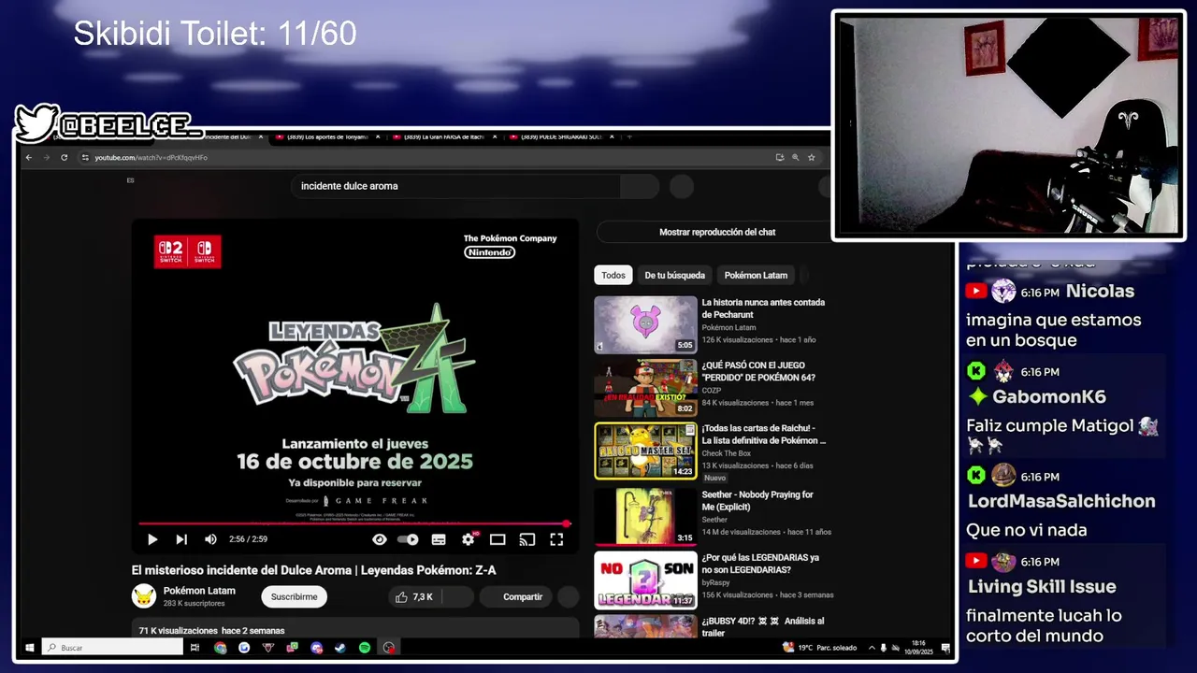Select the Pokémon Latam filter chip
Screen dimensions: 1197x673
pos(756,275)
